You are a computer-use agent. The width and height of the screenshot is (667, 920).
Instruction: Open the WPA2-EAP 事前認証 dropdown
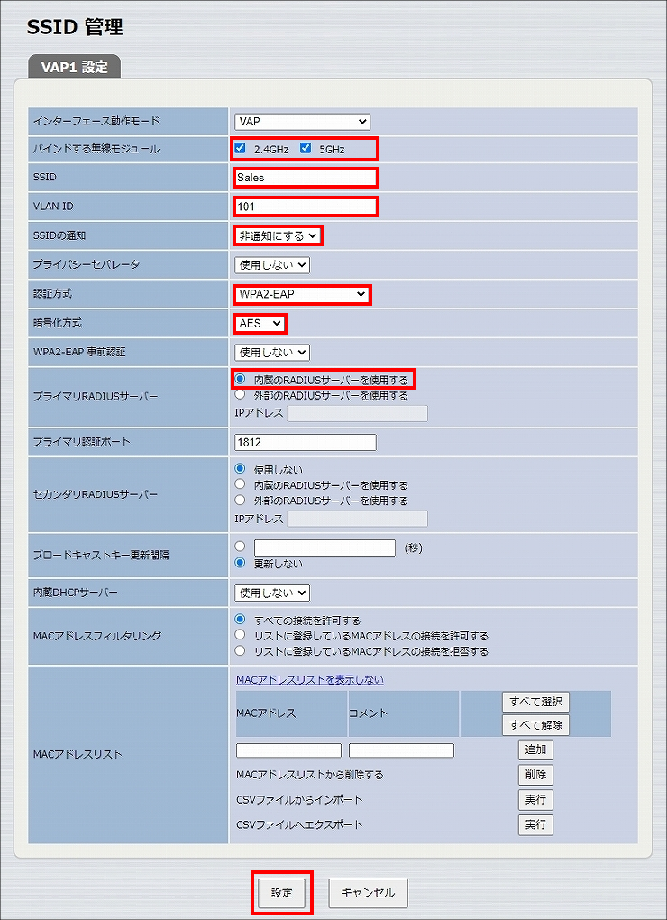(x=272, y=353)
